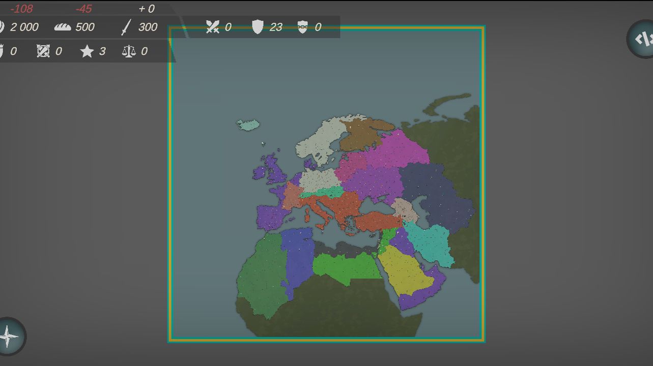Select the magenta northern Russia region
The width and height of the screenshot is (653, 366).
[397, 150]
